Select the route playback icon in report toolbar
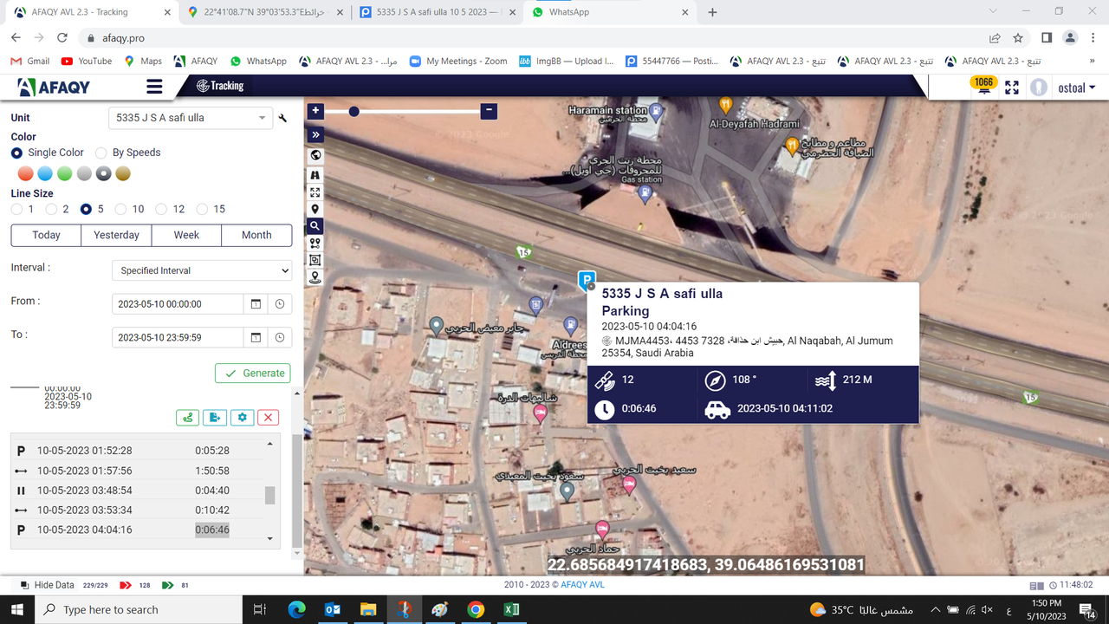Image resolution: width=1109 pixels, height=624 pixels. click(187, 417)
